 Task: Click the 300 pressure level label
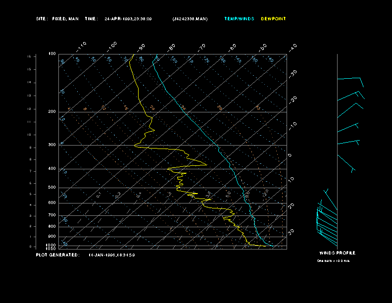[x=52, y=145]
